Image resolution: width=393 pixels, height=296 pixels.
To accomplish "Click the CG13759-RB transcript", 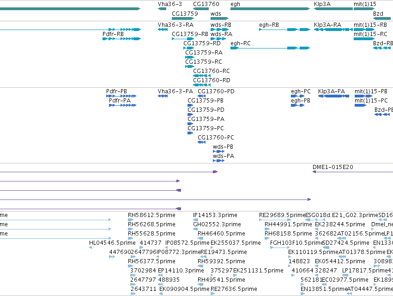I will pyautogui.click(x=183, y=39).
